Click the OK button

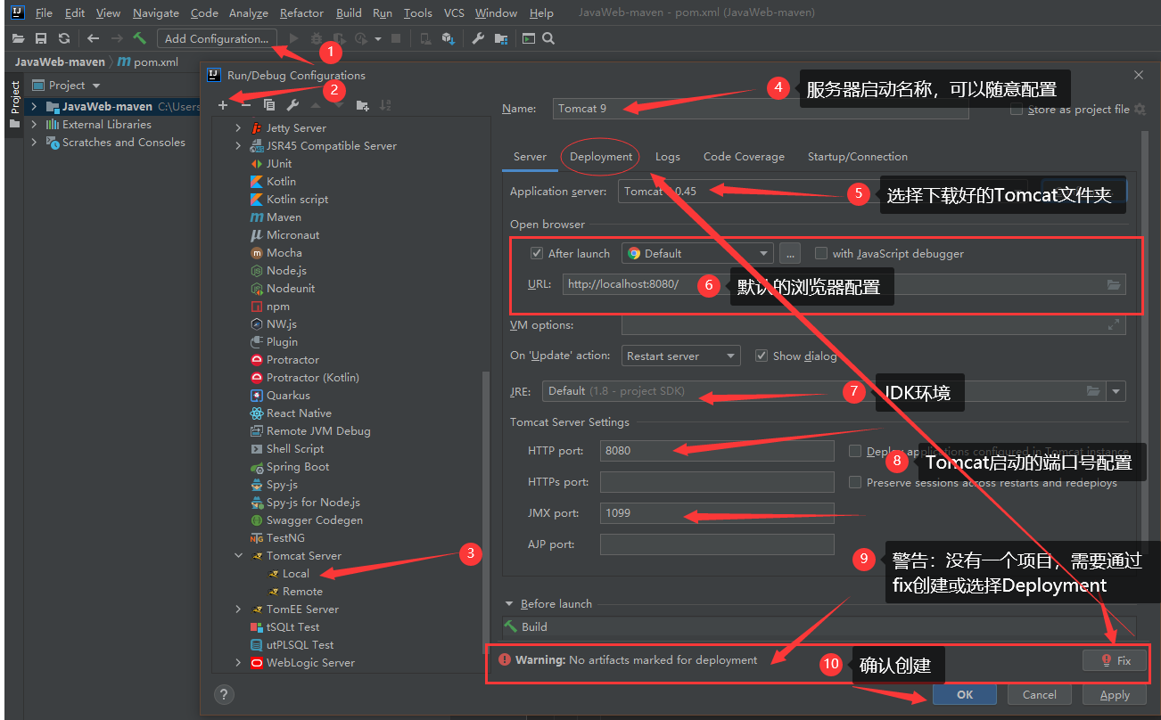[x=965, y=694]
